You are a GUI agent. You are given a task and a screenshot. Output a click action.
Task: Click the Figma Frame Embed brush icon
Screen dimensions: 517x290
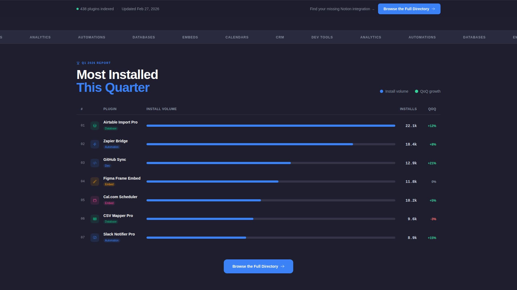95,182
